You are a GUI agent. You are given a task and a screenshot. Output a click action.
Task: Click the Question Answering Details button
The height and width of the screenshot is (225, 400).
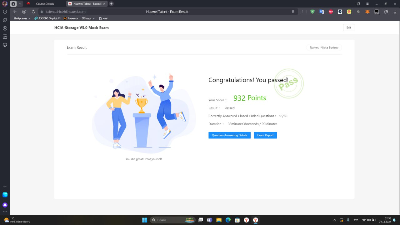[x=229, y=135]
